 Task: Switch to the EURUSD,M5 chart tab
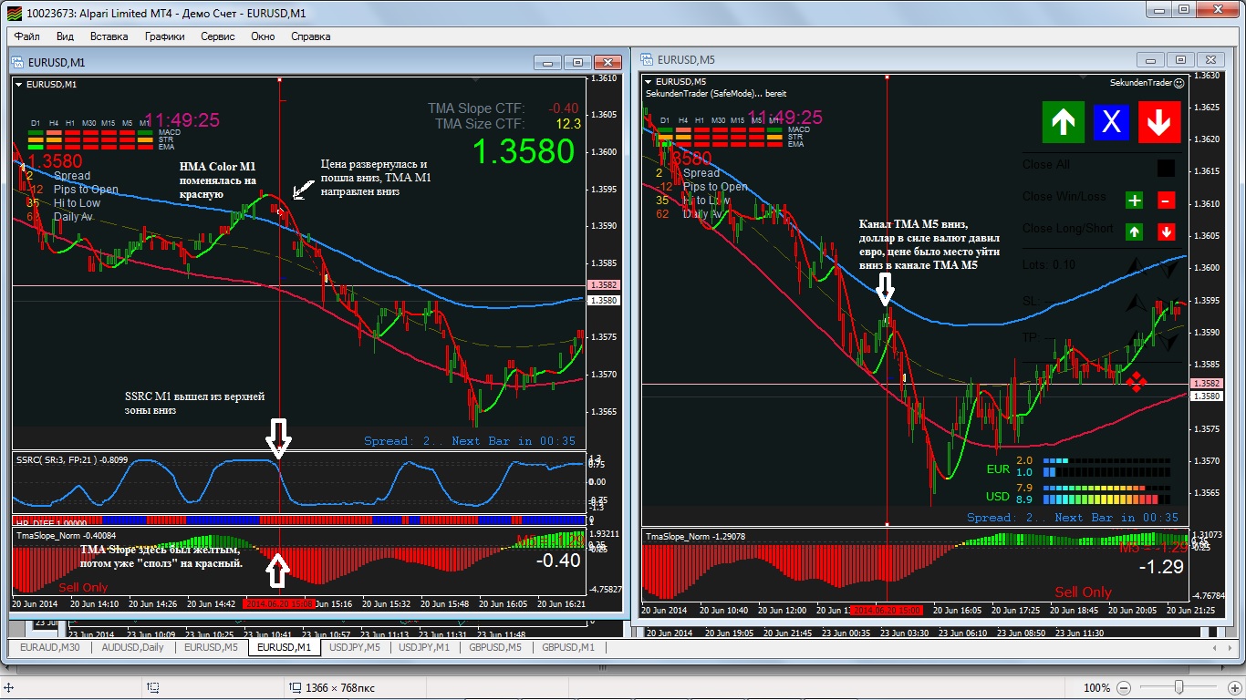pos(211,647)
